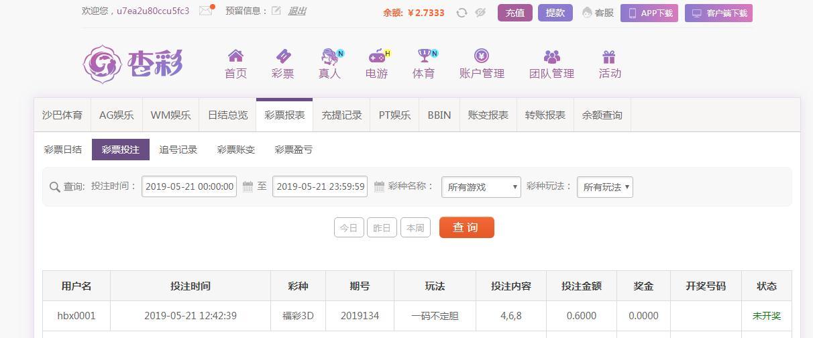
Task: Click the start time input field
Action: [x=189, y=186]
